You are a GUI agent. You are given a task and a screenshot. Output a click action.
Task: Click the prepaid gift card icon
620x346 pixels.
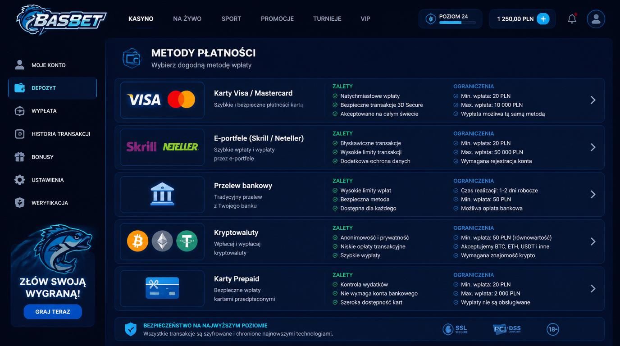[162, 288]
